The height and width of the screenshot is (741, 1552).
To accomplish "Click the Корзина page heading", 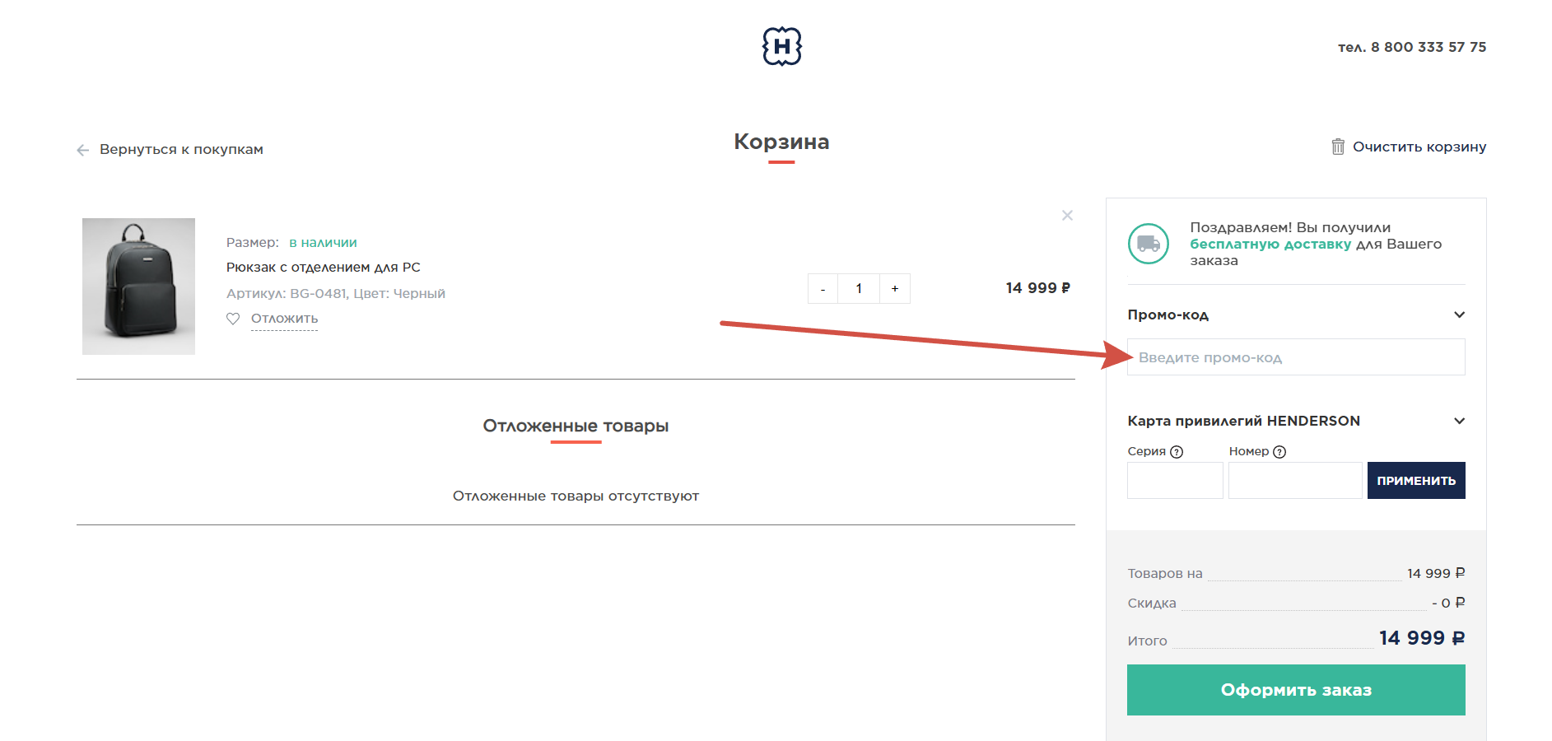I will pos(781,142).
